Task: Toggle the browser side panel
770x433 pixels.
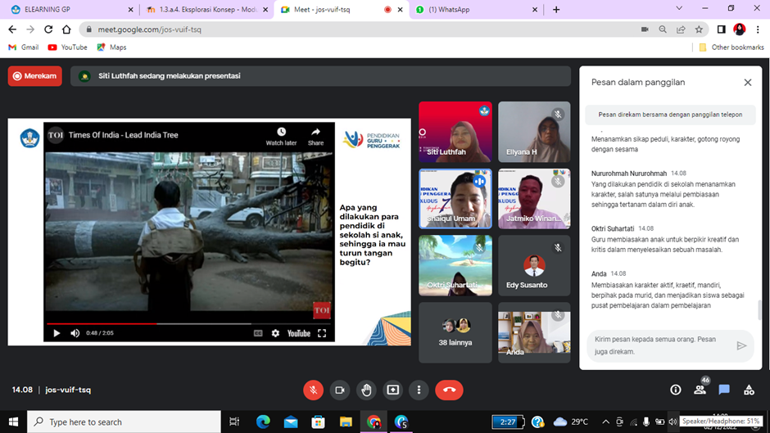Action: click(722, 29)
